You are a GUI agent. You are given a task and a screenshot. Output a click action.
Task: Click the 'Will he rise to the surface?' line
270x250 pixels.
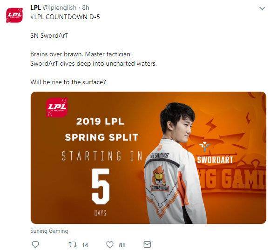point(68,82)
